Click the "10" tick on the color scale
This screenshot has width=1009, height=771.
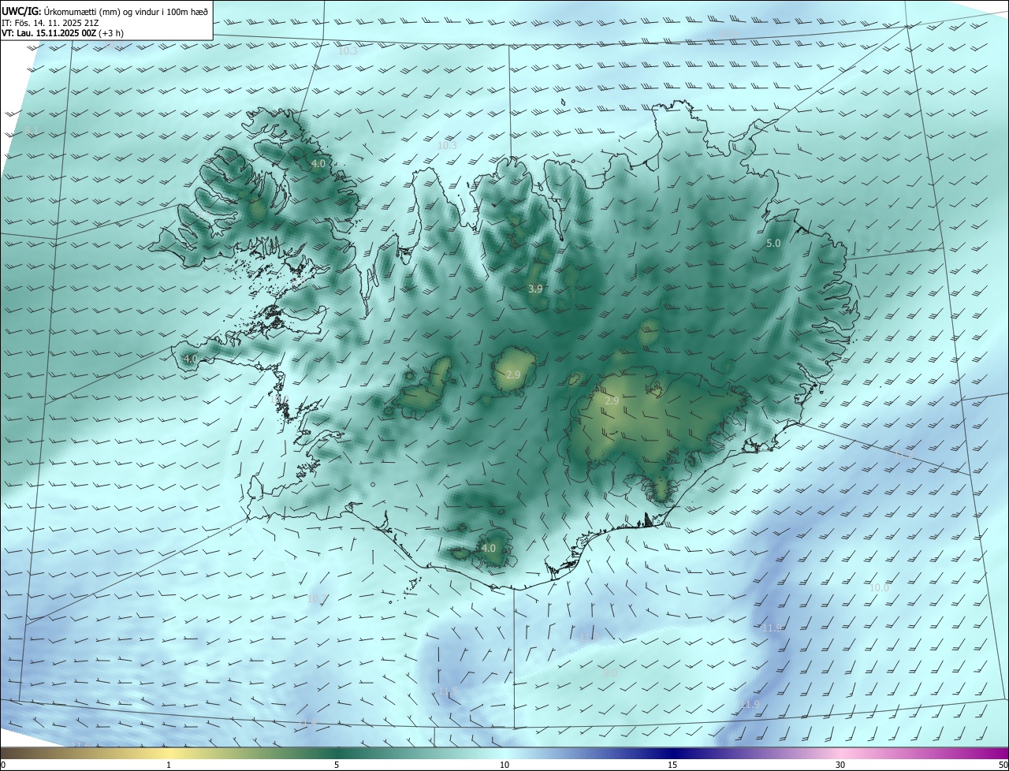[x=504, y=765]
